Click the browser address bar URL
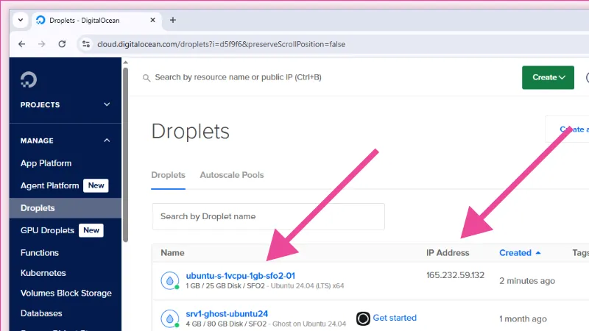This screenshot has height=331, width=589. 222,44
